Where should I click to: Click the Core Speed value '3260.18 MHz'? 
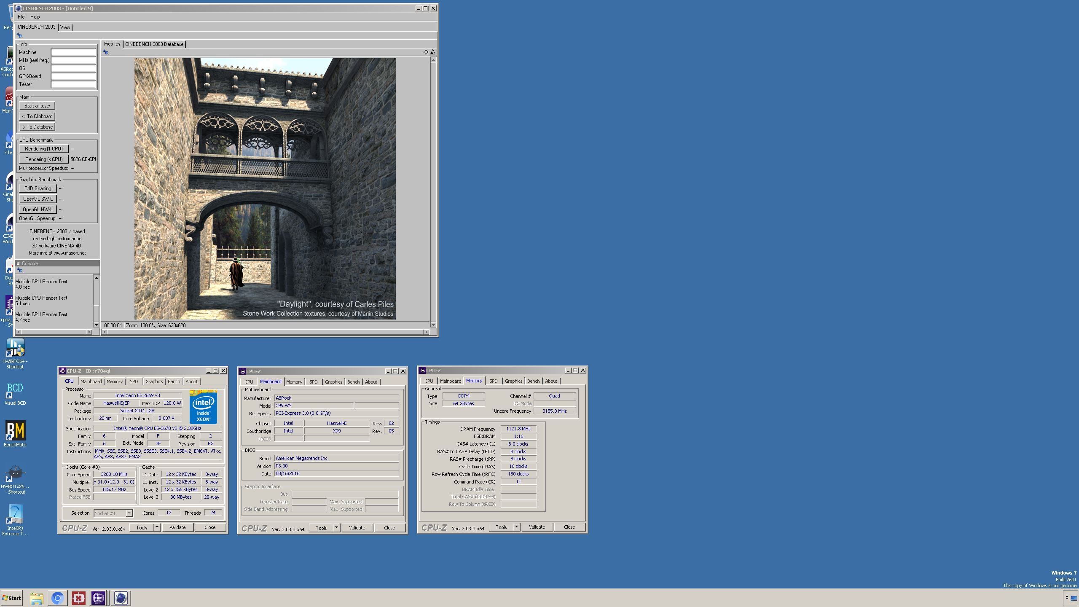tap(114, 474)
